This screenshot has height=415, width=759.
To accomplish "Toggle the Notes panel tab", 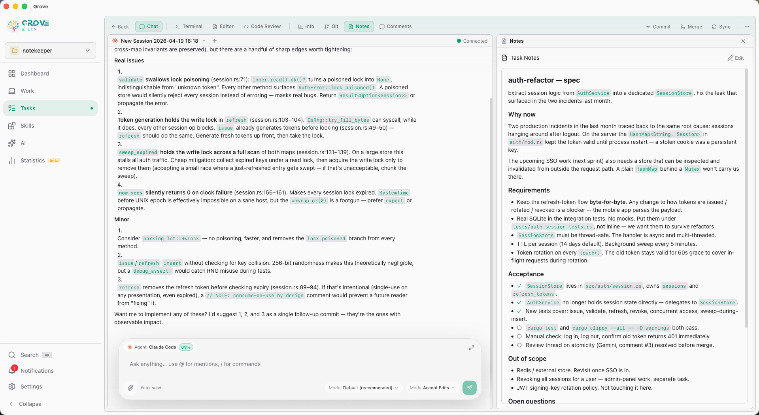I will click(x=359, y=26).
